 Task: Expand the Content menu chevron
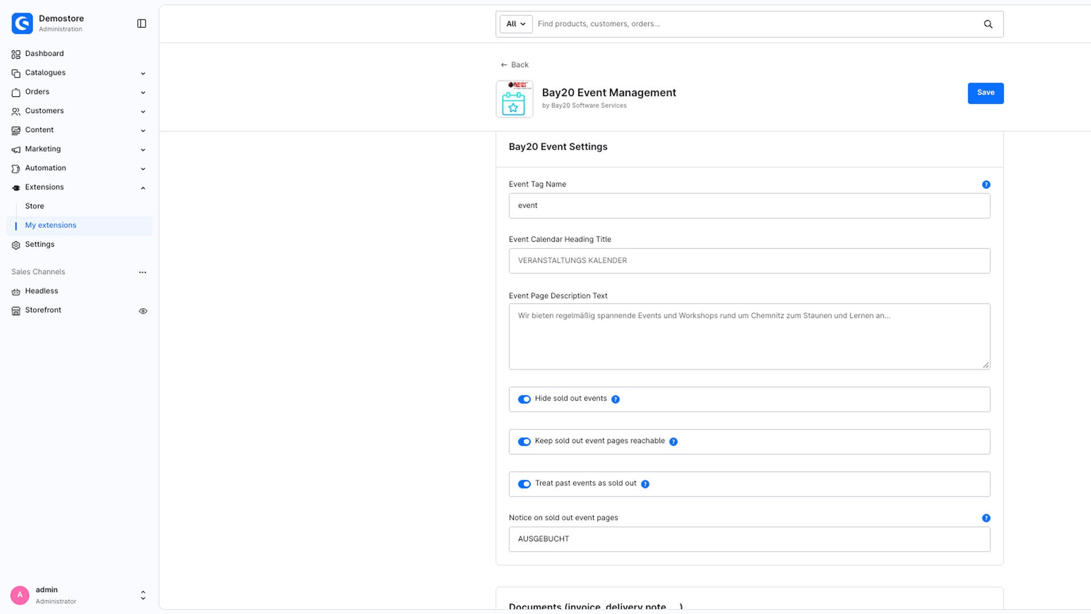(143, 131)
